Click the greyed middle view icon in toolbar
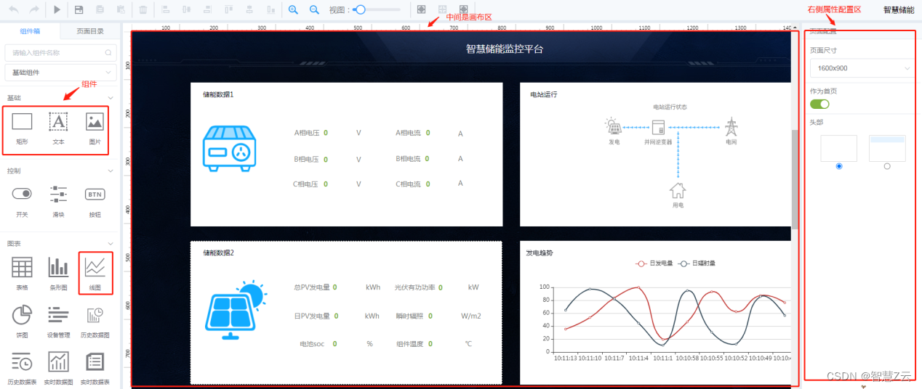 442,9
